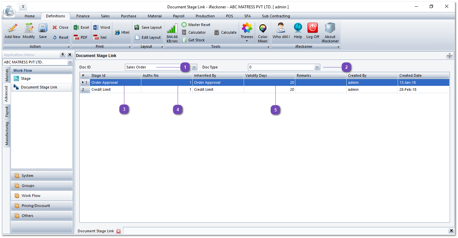Open the Color Mixer
Viewport: 458px width, 238px height.
263,32
